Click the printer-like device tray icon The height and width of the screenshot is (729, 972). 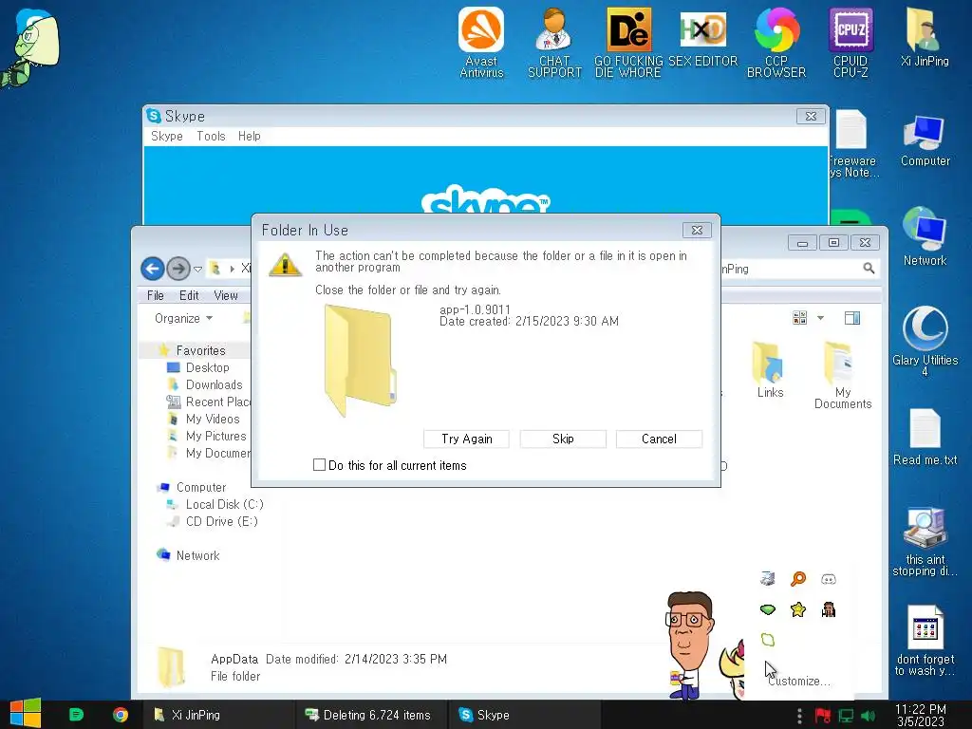[767, 579]
